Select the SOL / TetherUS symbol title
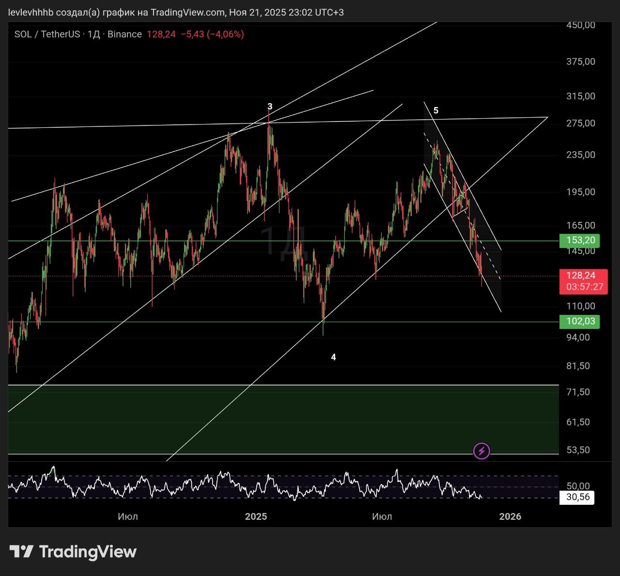The width and height of the screenshot is (620, 576). pyautogui.click(x=46, y=34)
